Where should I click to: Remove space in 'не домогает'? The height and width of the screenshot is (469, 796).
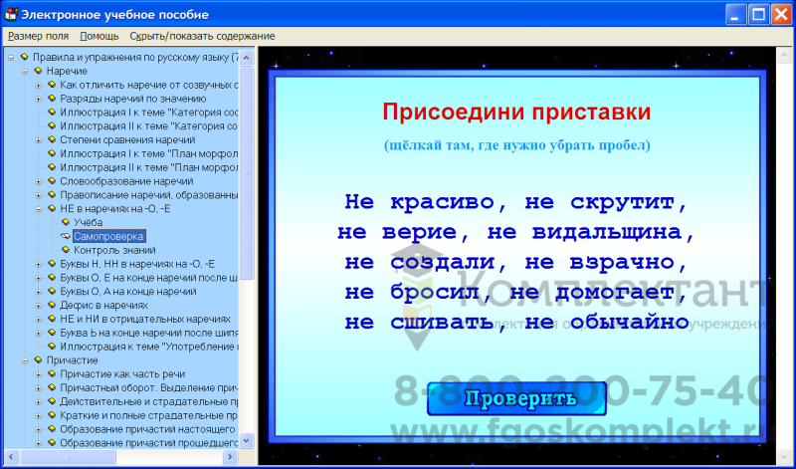[547, 292]
